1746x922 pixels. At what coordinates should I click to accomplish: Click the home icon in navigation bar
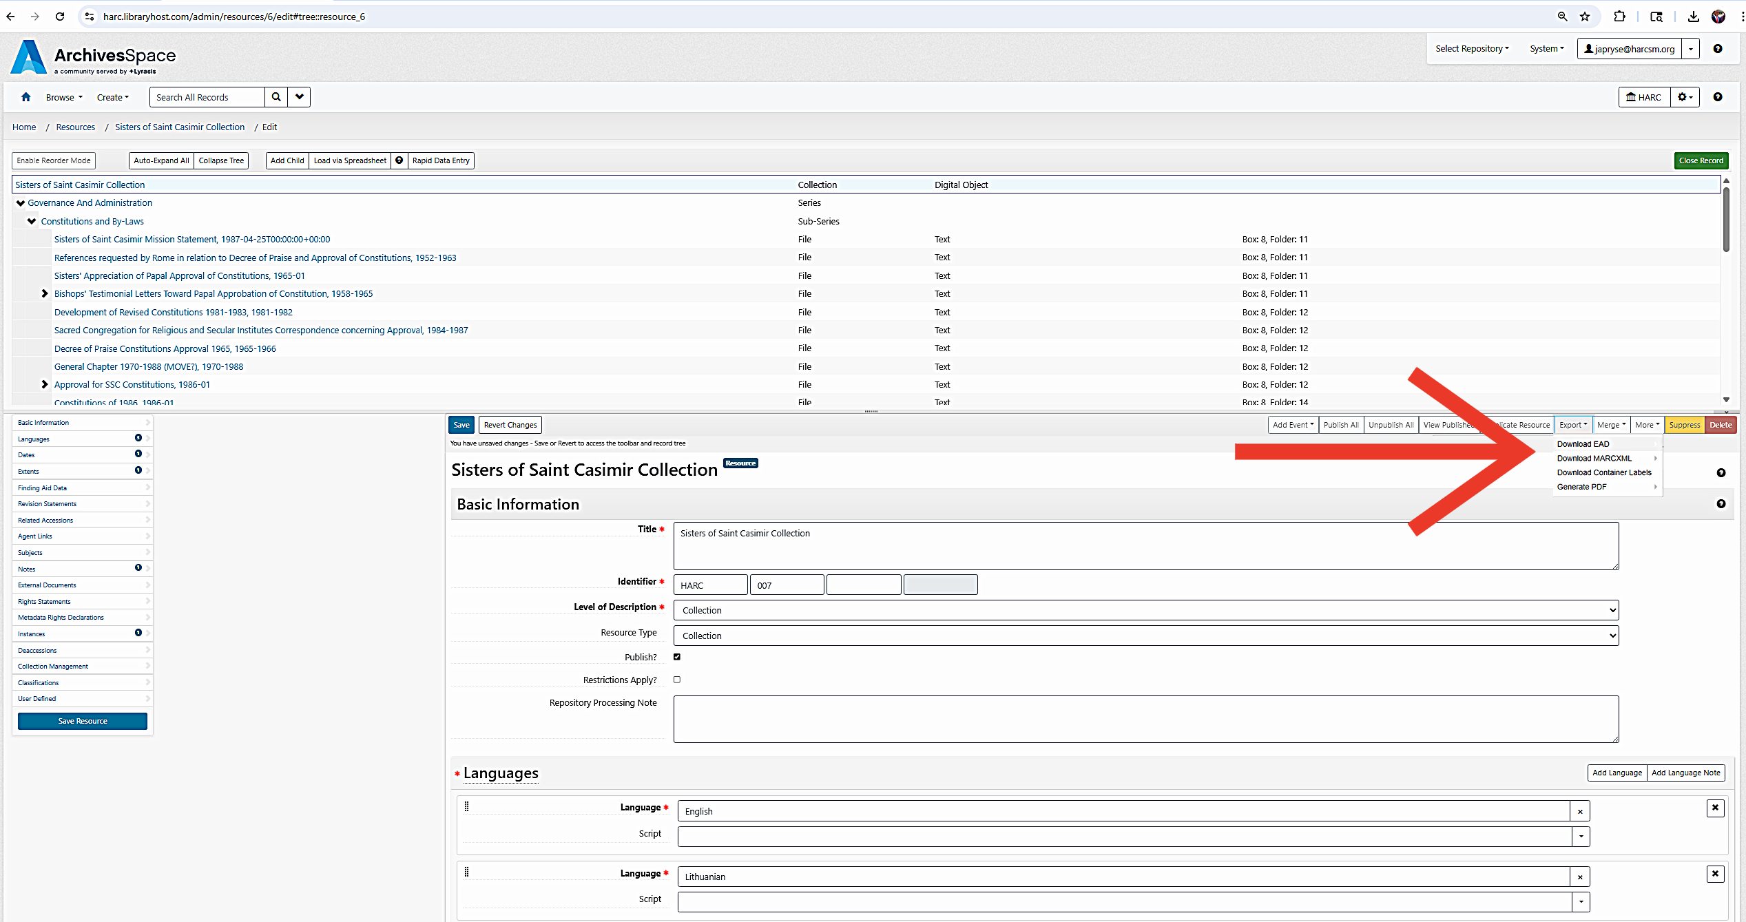pyautogui.click(x=26, y=97)
